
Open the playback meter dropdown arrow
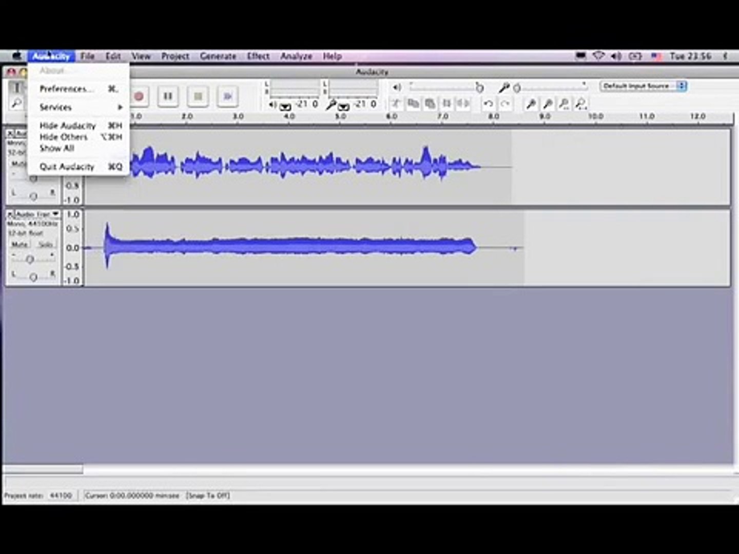(285, 106)
